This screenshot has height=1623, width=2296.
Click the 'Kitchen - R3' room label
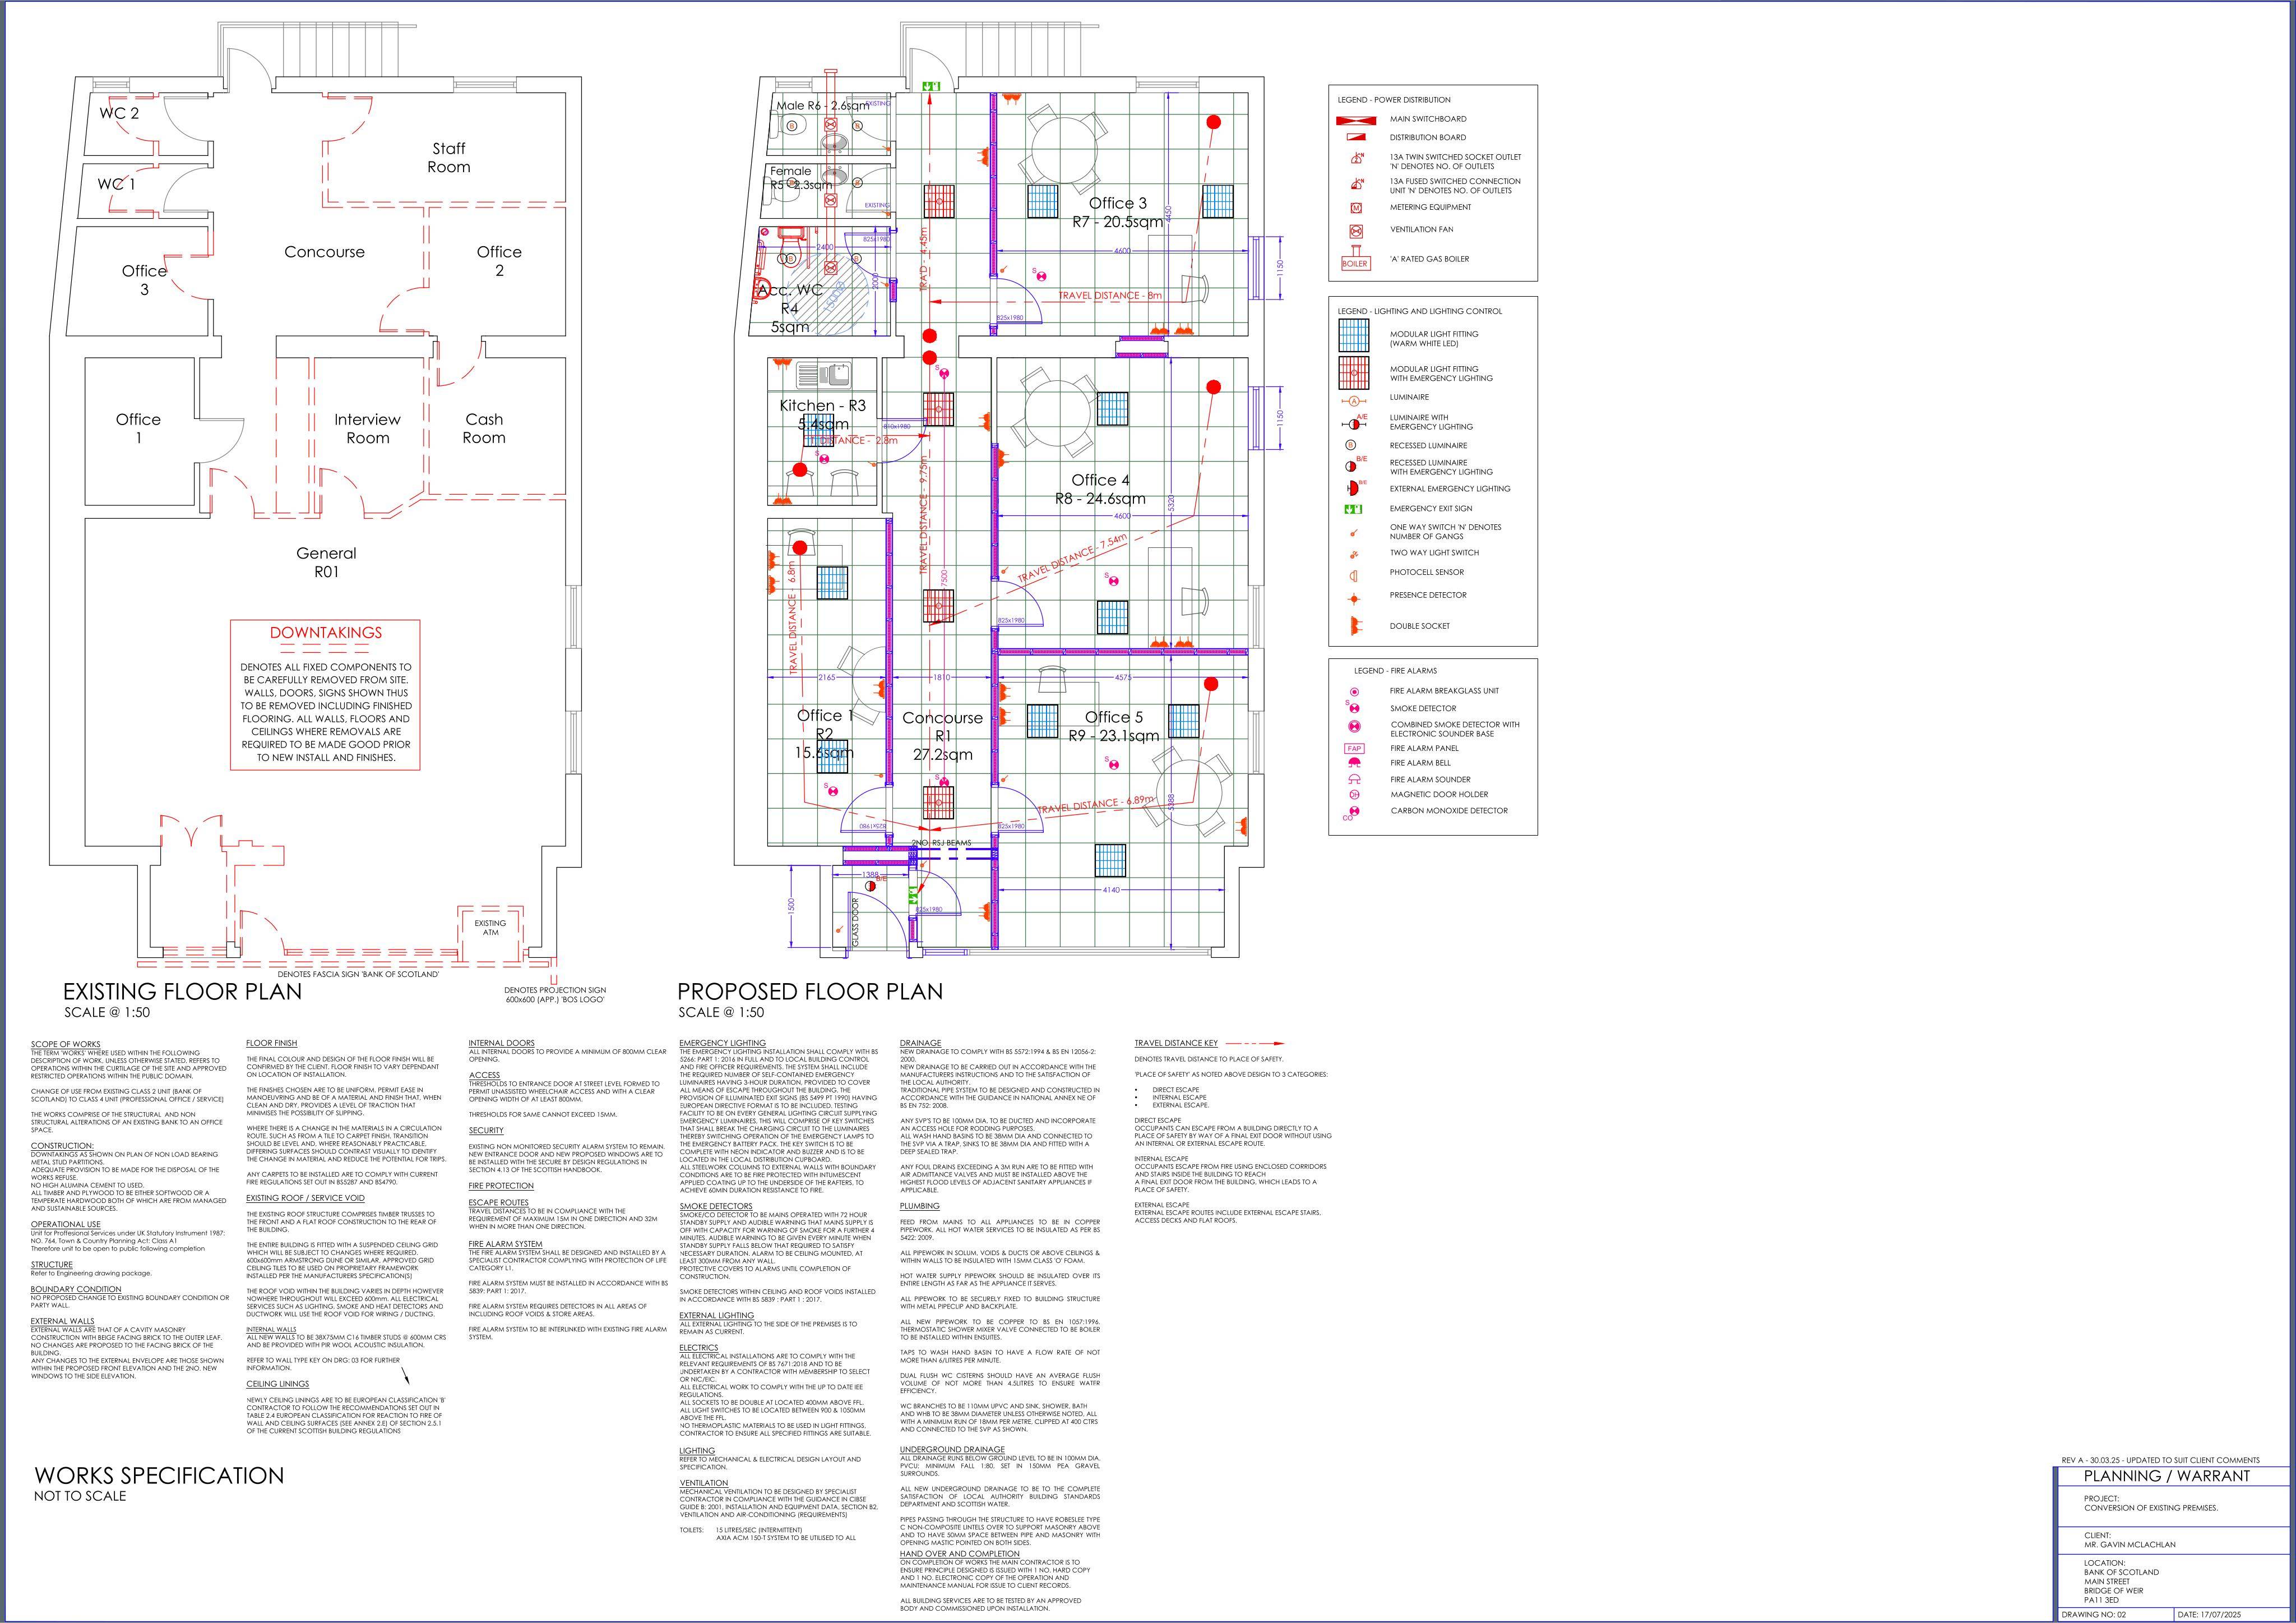pyautogui.click(x=823, y=405)
